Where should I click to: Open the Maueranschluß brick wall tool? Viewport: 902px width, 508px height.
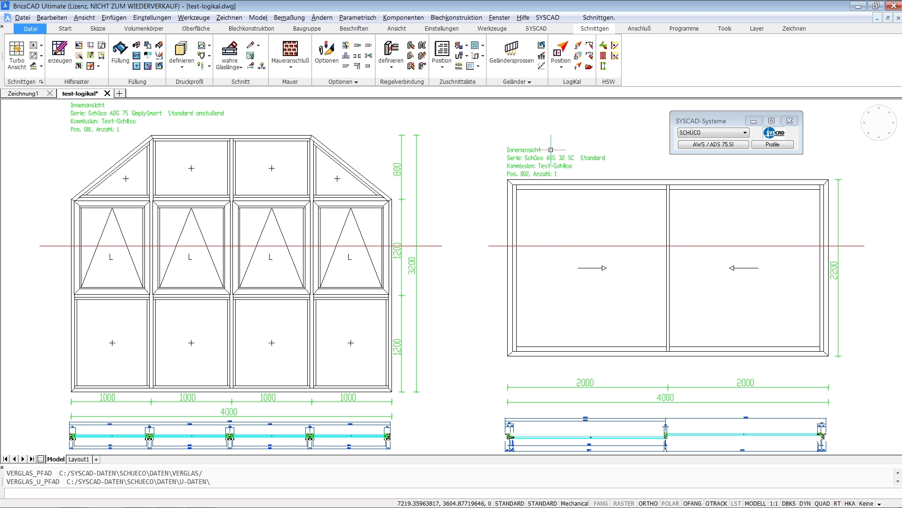click(290, 49)
